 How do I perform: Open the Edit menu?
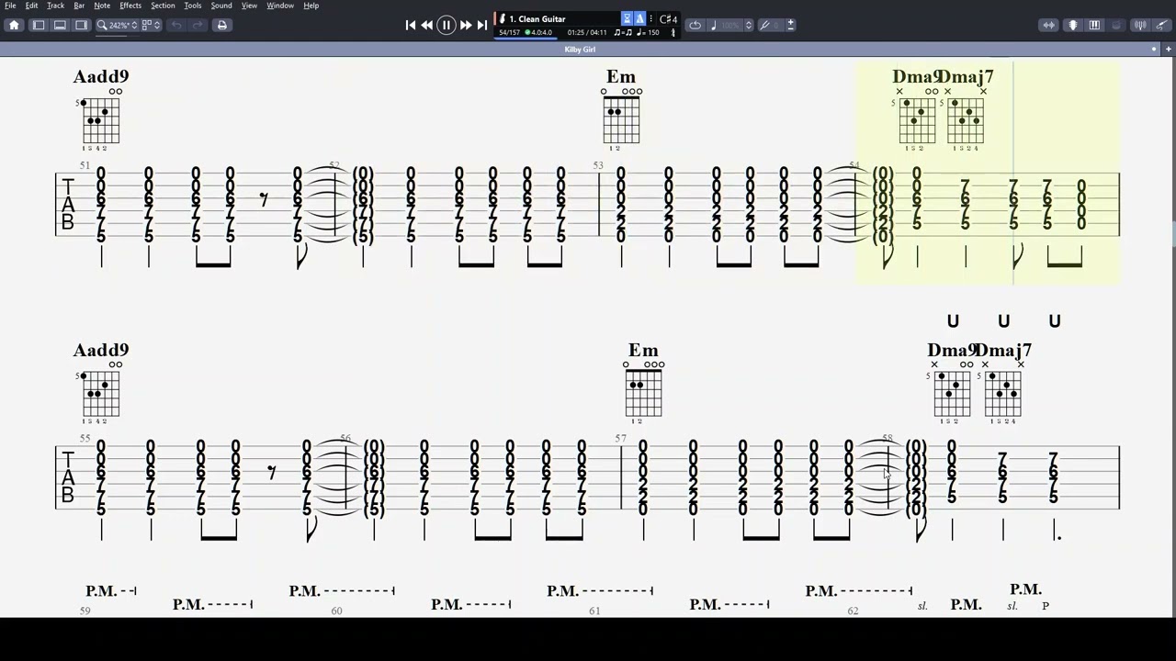[31, 6]
